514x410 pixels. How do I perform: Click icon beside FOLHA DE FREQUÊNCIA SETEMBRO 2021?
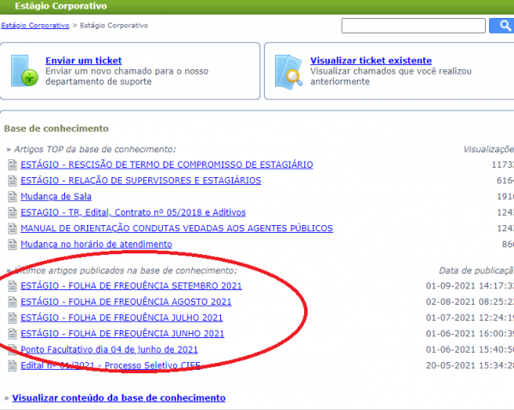click(12, 286)
